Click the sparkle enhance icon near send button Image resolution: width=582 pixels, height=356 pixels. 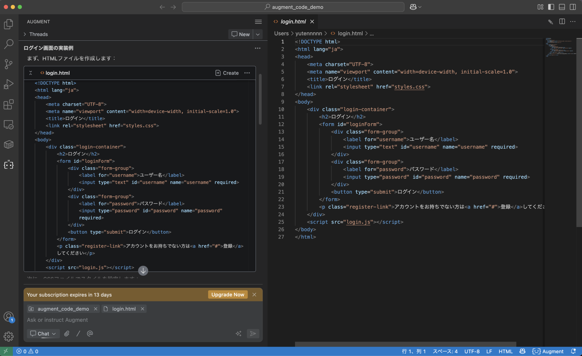coord(238,333)
